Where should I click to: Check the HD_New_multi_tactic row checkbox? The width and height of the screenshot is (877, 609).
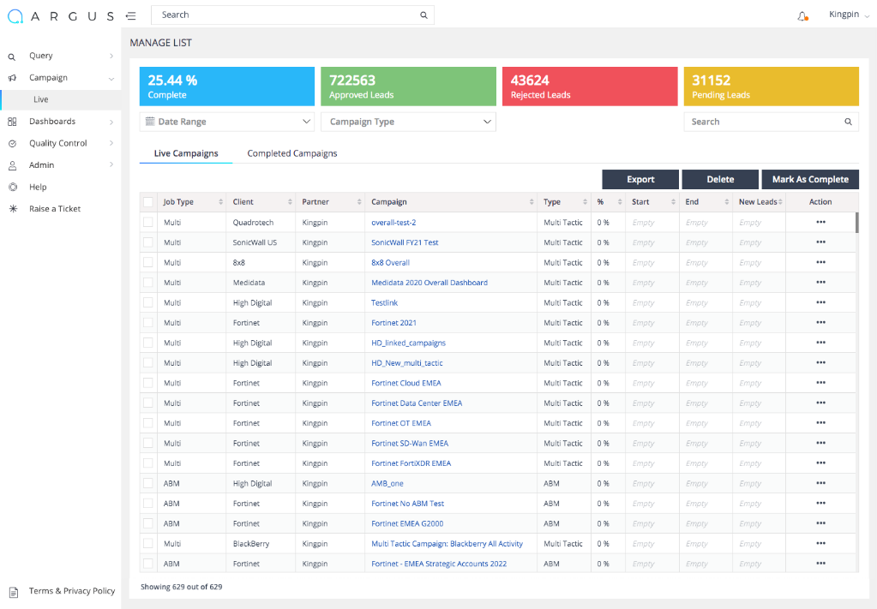(148, 363)
